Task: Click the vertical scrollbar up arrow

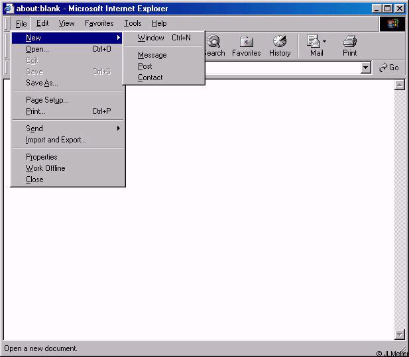Action: point(400,85)
